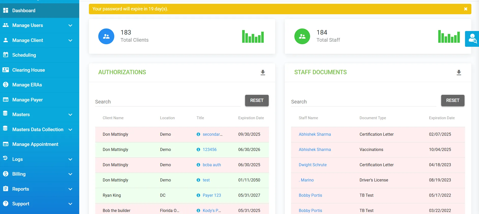
Task: Open Dwight Schrute staff link
Action: 313,165
